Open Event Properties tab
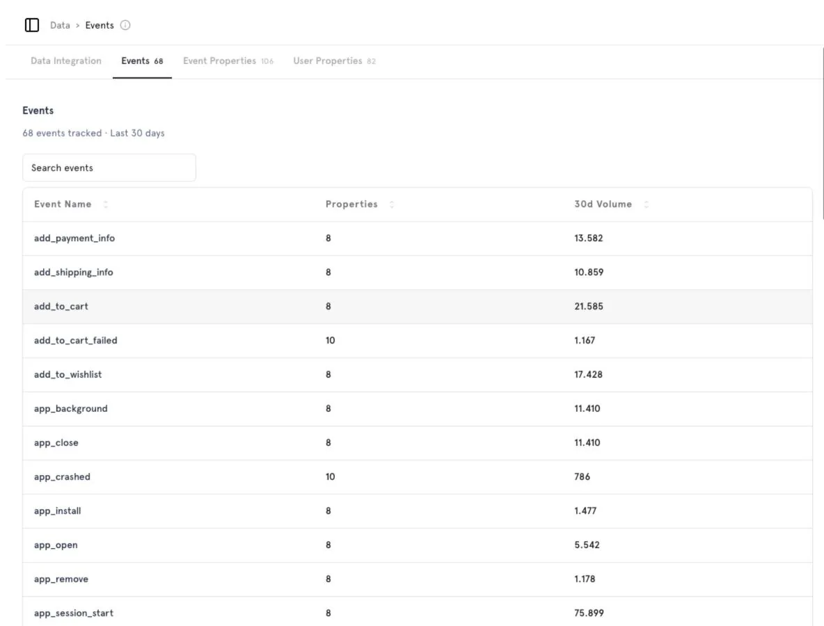This screenshot has height=626, width=824. tap(228, 61)
